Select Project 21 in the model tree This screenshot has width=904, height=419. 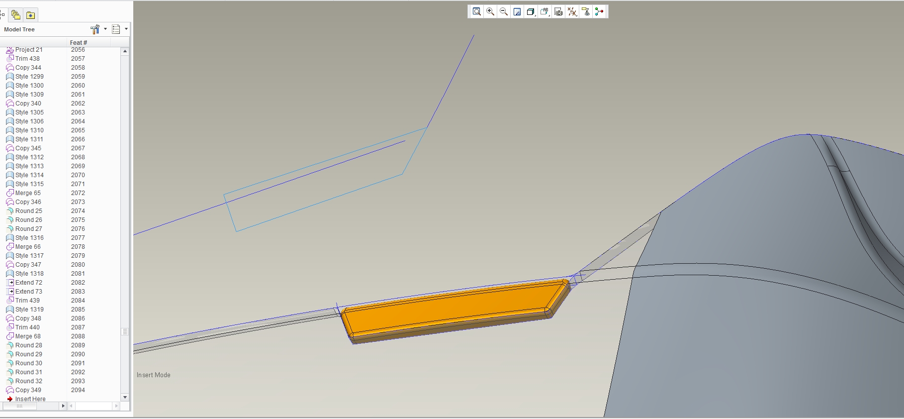[x=29, y=50]
